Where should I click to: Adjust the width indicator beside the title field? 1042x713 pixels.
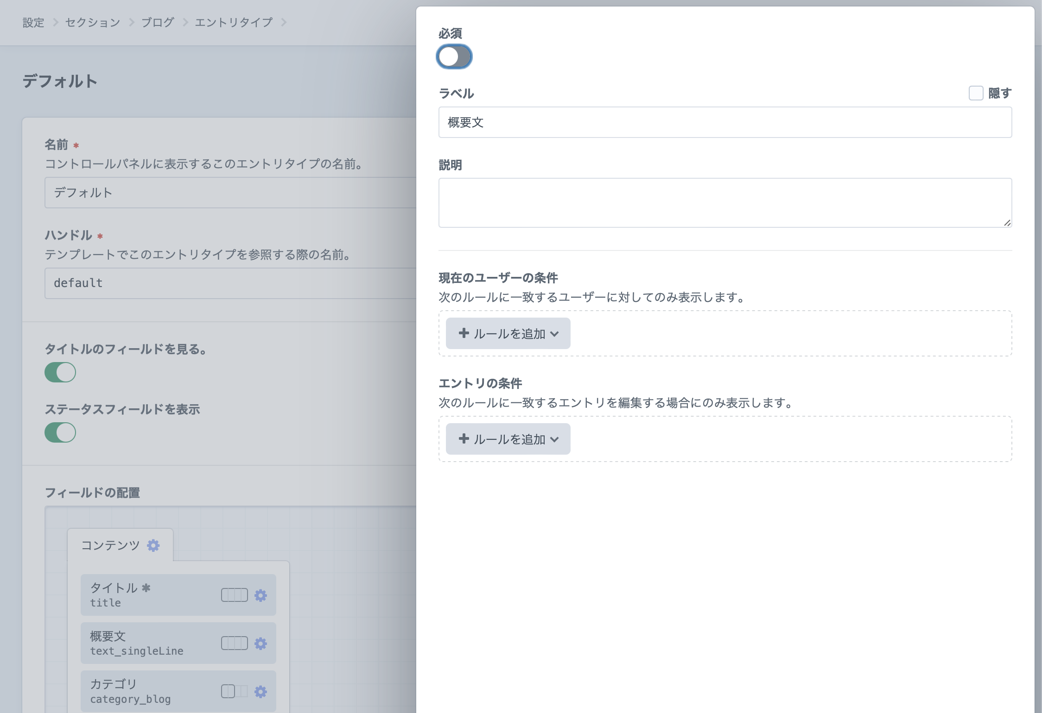pyautogui.click(x=234, y=595)
